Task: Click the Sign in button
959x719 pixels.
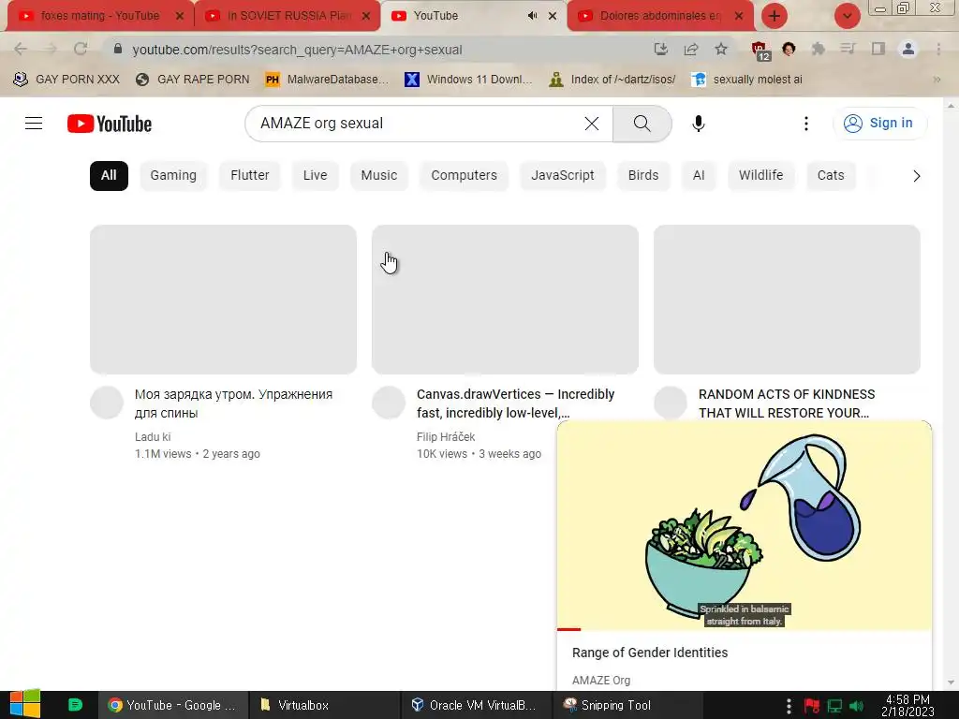Action: 879,124
